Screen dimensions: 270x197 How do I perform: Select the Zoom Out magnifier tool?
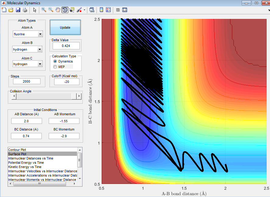click(x=51, y=10)
